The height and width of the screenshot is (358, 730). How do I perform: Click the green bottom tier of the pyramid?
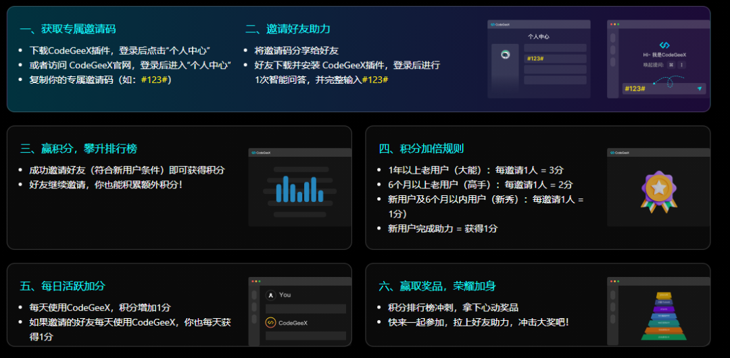[664, 337]
